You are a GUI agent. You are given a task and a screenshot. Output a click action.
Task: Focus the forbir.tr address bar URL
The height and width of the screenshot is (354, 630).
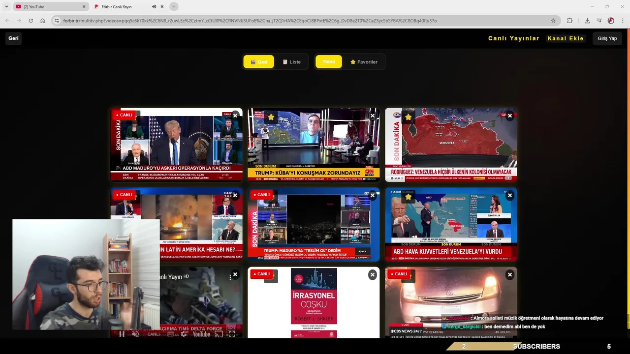tap(250, 21)
